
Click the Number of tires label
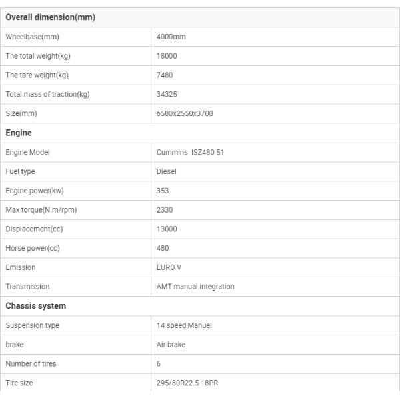pos(31,364)
